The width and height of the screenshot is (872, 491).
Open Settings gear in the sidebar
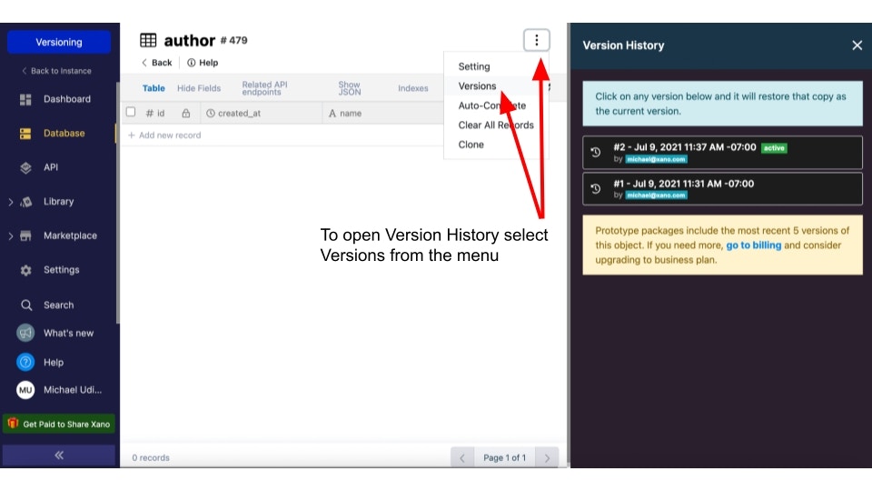tap(25, 270)
